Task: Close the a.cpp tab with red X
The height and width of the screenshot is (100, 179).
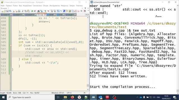Action: [x=45, y=15]
